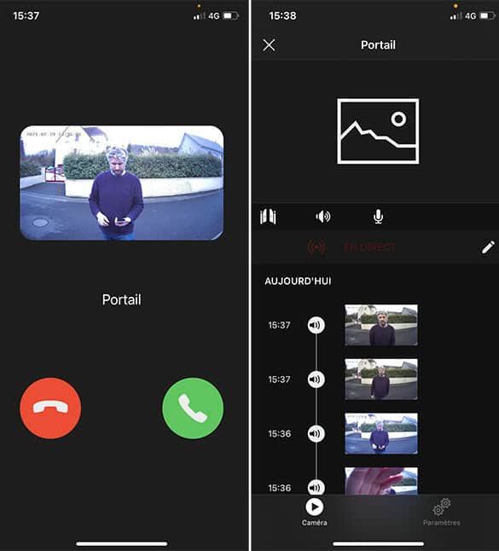The height and width of the screenshot is (551, 499).
Task: Tap the red live broadcast signal icon
Action: coord(316,247)
